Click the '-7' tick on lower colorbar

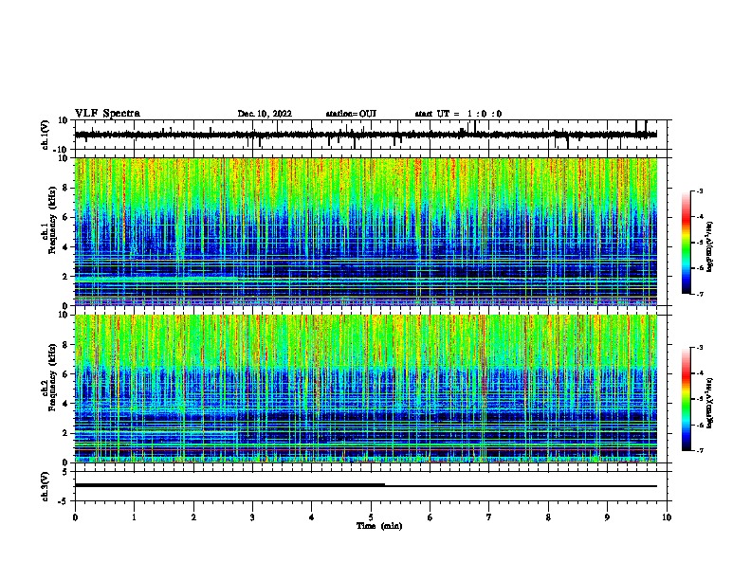(700, 450)
